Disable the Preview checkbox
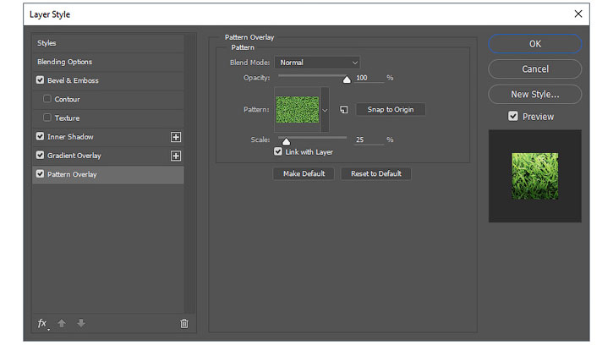Viewport: 613px width, 345px height. 513,116
